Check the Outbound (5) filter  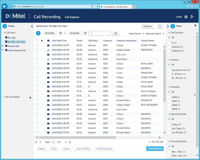pos(169,51)
